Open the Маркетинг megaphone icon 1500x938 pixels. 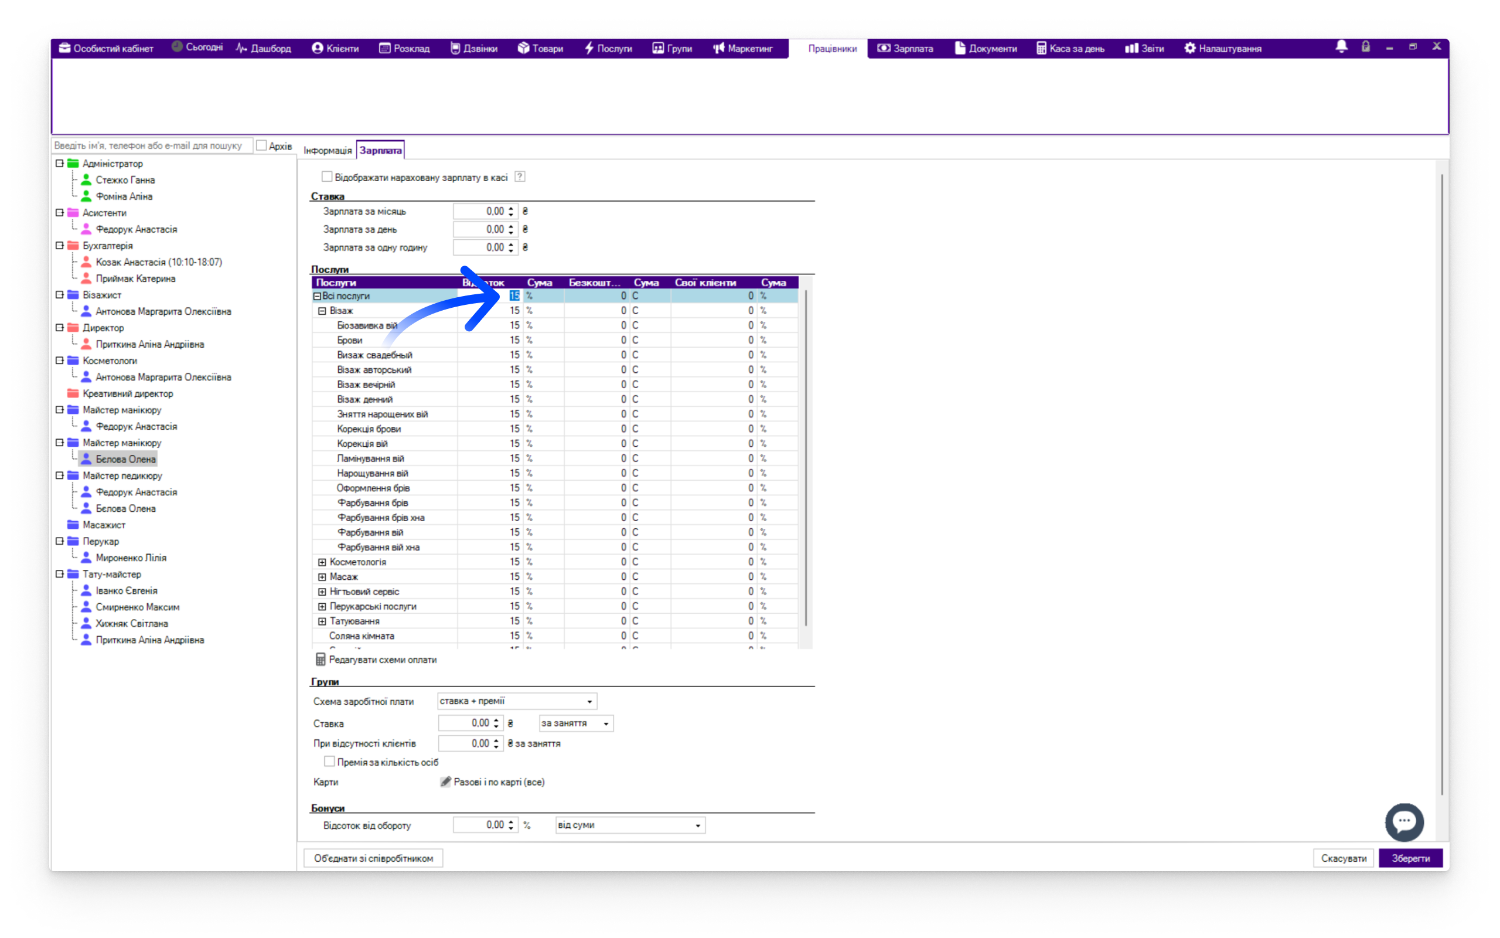click(718, 47)
